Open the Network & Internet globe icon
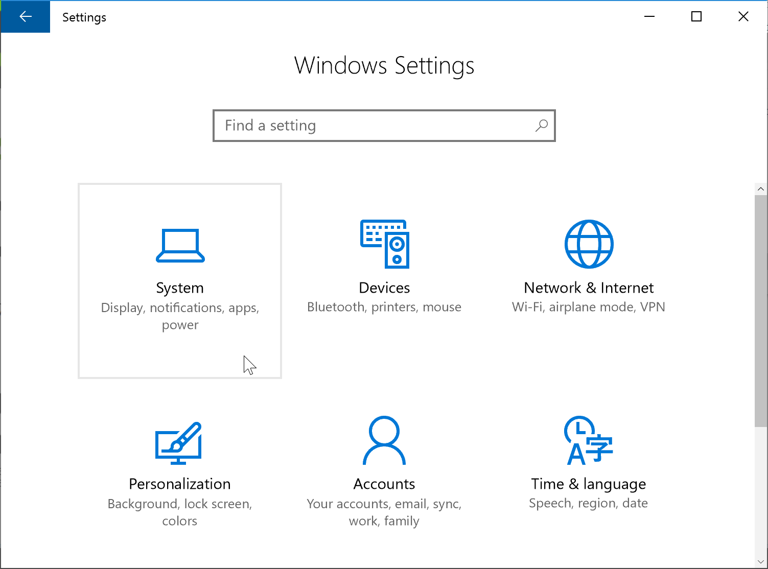This screenshot has height=569, width=768. pyautogui.click(x=589, y=244)
